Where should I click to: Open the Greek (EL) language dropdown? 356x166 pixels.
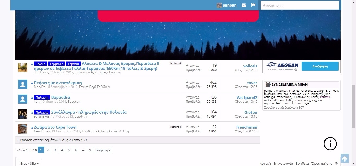tap(29, 163)
